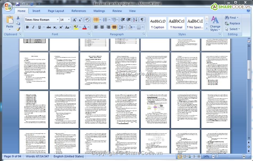Toggle Justify alignment
This screenshot has height=161, width=253.
[114, 27]
